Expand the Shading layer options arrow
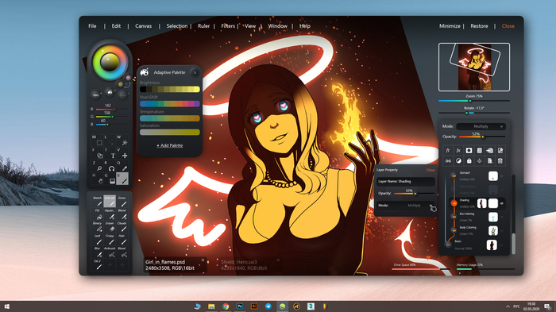The height and width of the screenshot is (312, 556). tap(502, 203)
